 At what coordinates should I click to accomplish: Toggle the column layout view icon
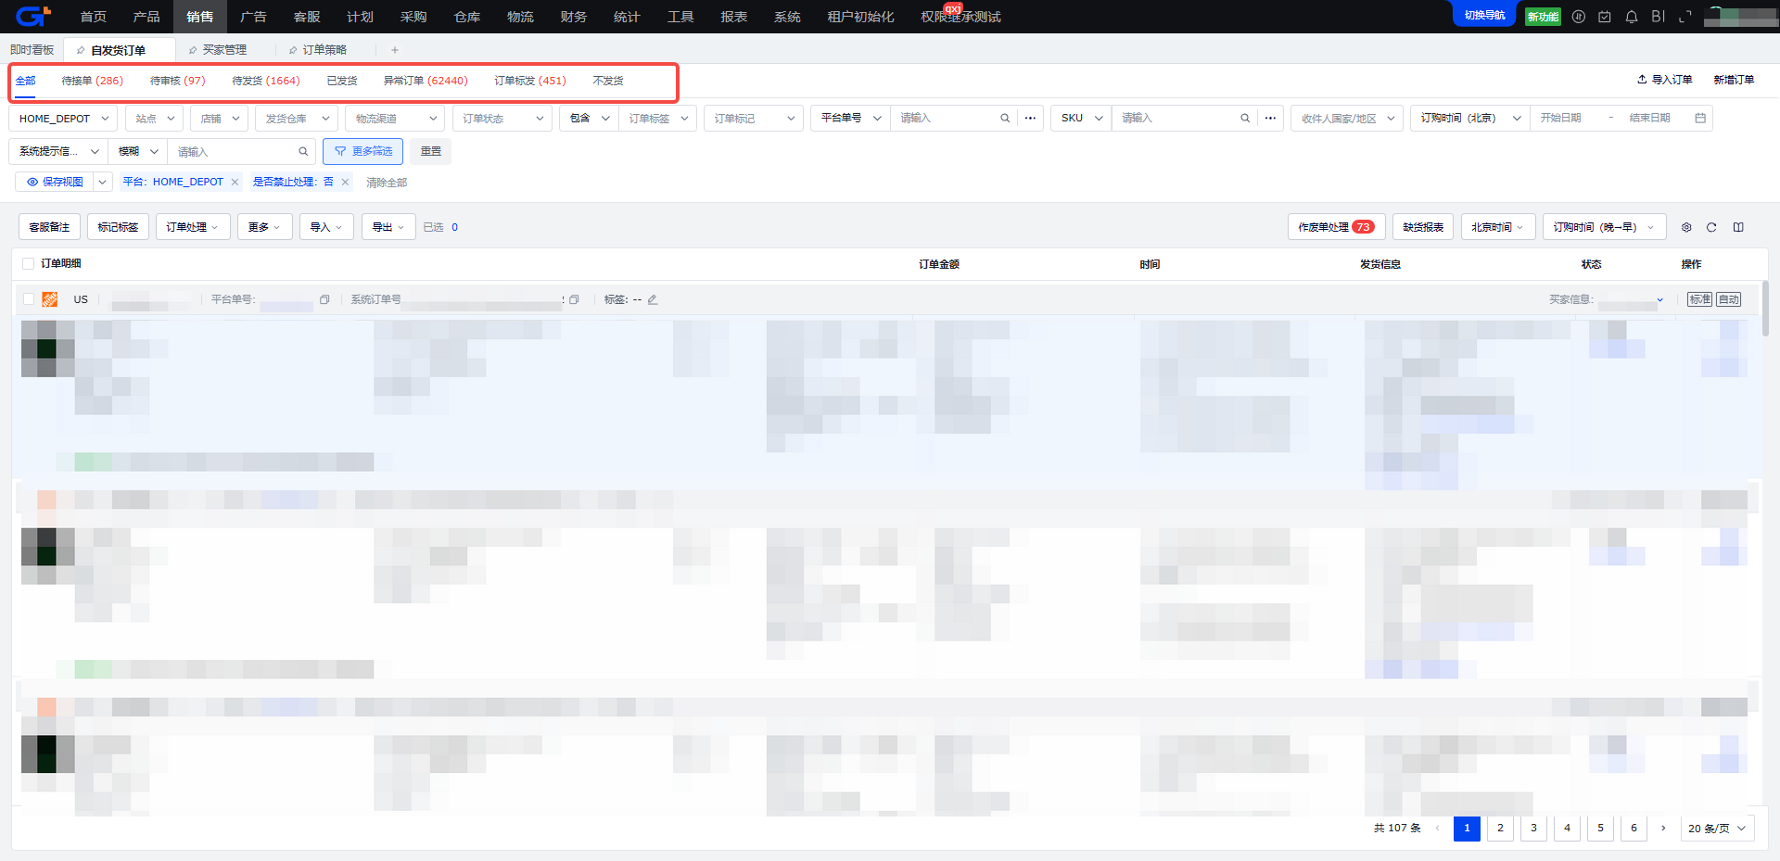pos(1738,227)
